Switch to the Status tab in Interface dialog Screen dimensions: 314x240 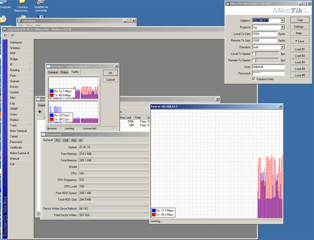[x=64, y=72]
